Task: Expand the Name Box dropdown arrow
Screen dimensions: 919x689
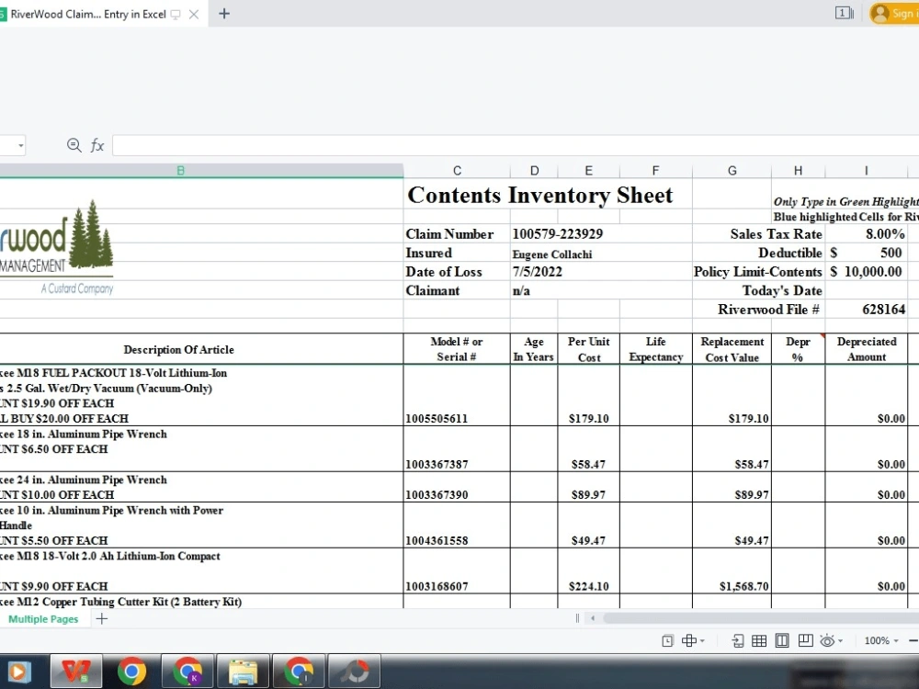Action: point(21,145)
